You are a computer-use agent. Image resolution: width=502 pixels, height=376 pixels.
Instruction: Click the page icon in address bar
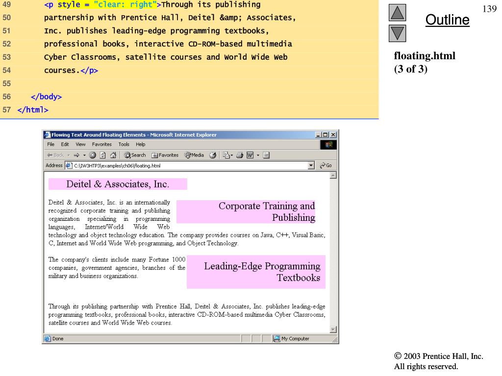point(69,165)
